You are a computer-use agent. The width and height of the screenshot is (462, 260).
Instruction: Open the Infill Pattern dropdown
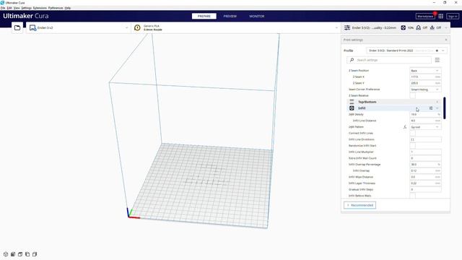coord(425,127)
